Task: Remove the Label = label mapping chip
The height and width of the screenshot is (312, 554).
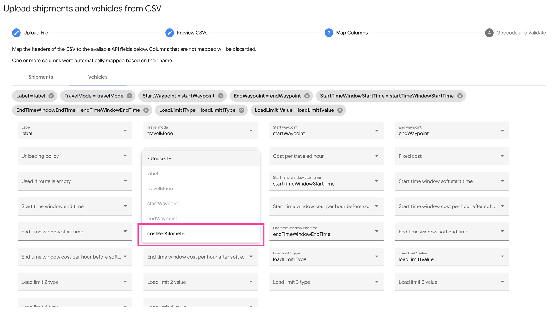Action: (x=51, y=96)
